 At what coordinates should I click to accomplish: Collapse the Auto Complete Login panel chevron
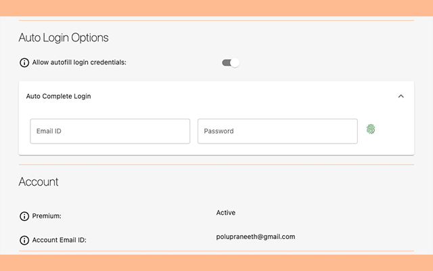point(401,96)
